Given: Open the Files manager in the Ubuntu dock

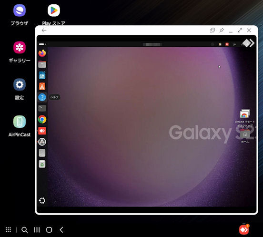Looking at the screenshot, I should coord(42,64).
